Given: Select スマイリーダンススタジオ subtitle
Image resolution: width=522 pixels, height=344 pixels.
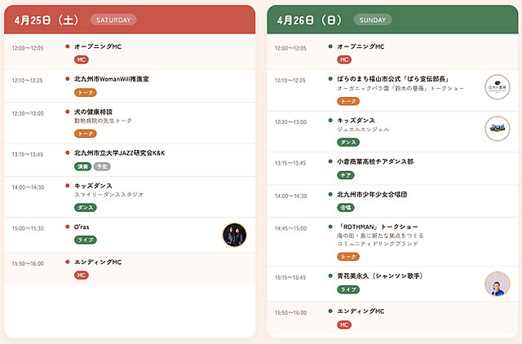Looking at the screenshot, I should click(x=108, y=195).
